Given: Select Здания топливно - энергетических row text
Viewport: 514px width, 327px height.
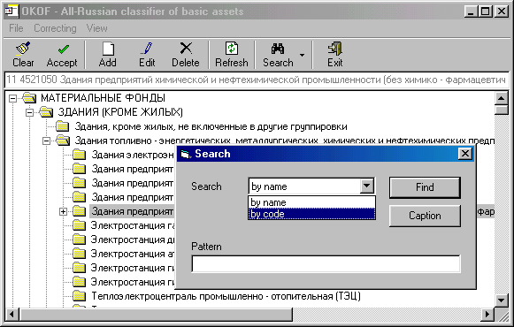Looking at the screenshot, I should pos(285,141).
